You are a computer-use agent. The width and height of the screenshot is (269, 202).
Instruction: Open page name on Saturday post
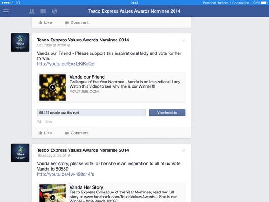pos(83,40)
